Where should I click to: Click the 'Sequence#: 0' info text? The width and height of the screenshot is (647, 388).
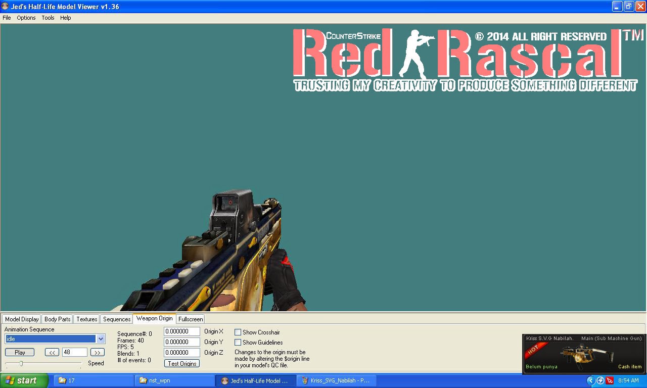click(x=134, y=334)
